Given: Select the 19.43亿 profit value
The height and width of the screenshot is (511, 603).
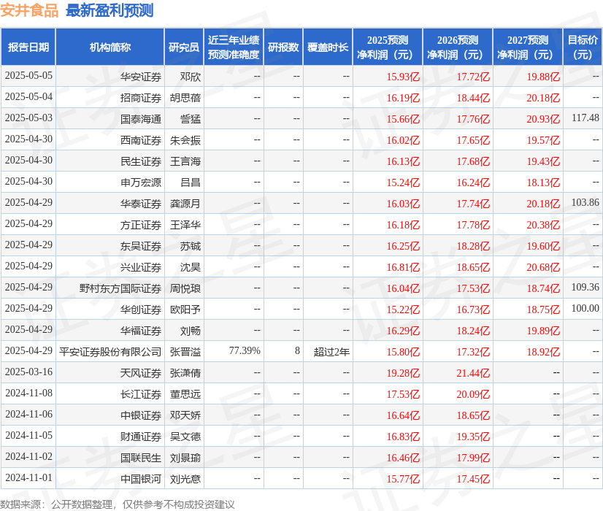Looking at the screenshot, I should tap(543, 161).
